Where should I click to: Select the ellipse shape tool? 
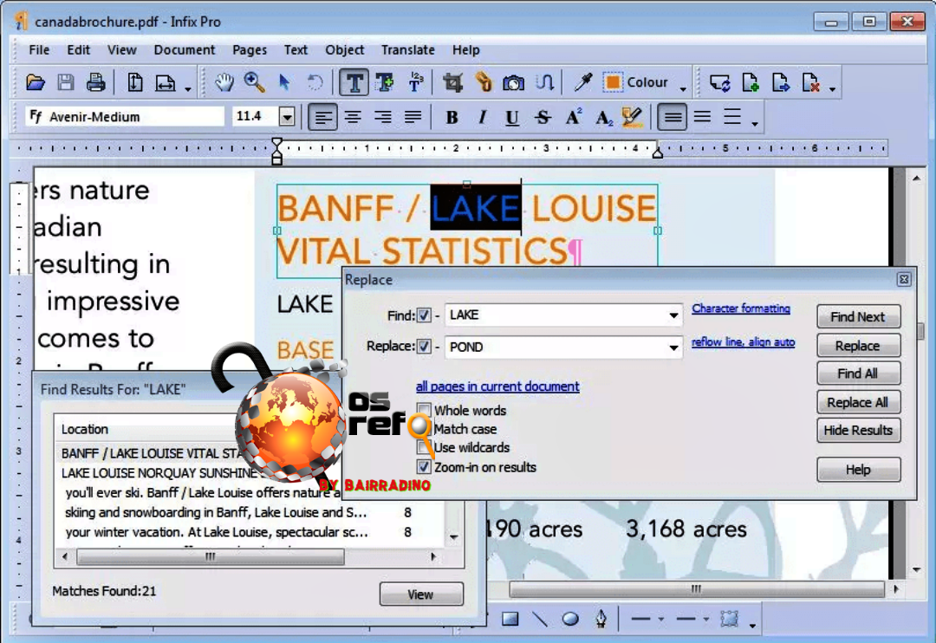[570, 619]
